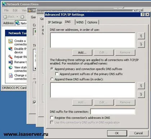The width and height of the screenshot is (151, 139).
Task: Click the Network Tasks panel header
Action: tap(16, 33)
